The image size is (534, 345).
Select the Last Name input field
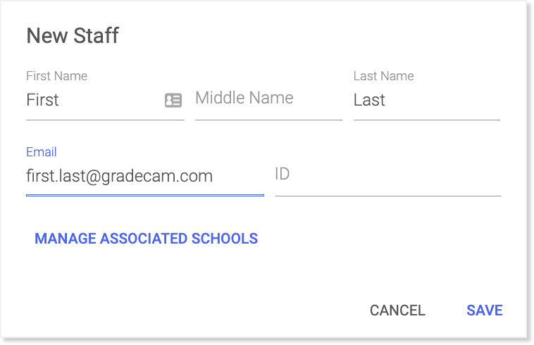(x=426, y=100)
